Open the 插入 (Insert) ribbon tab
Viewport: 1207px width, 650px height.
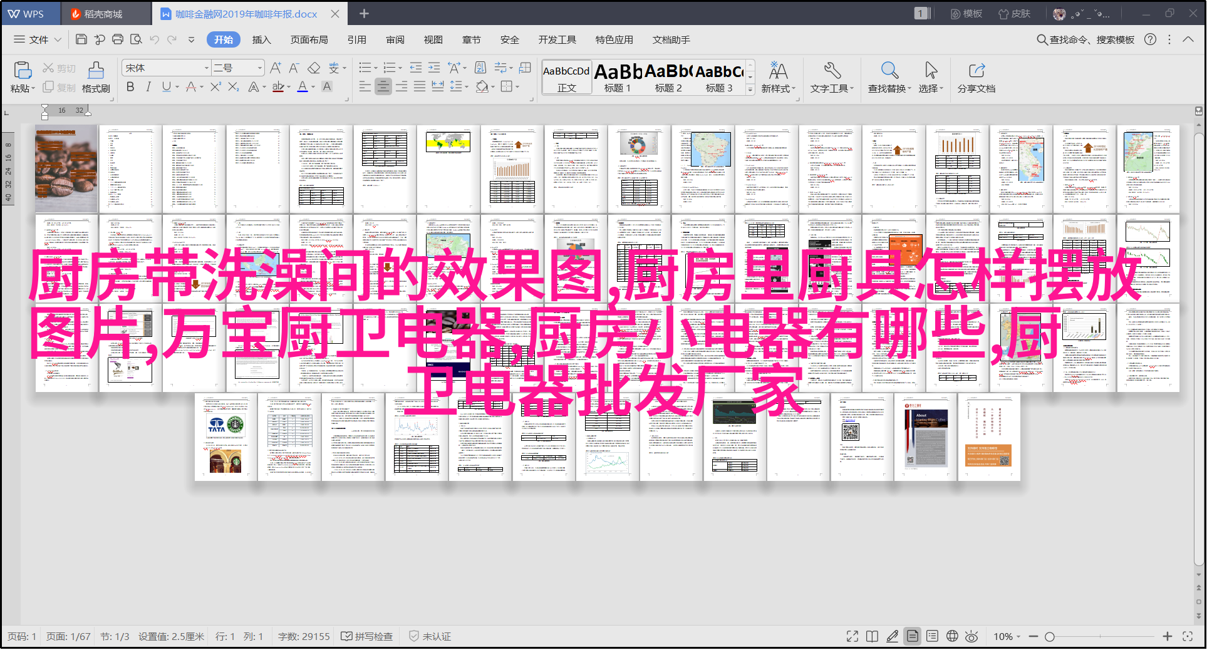(261, 39)
